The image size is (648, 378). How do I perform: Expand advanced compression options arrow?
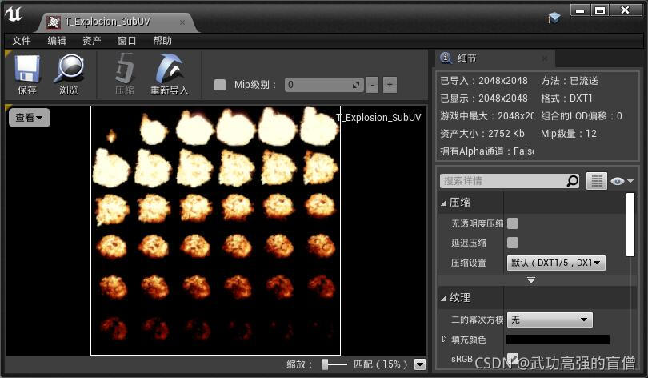(x=531, y=280)
